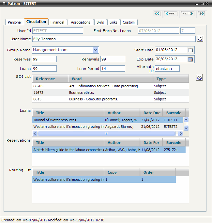Click the eraser icon beside SDI List
The width and height of the screenshot is (212, 223).
click(x=200, y=78)
